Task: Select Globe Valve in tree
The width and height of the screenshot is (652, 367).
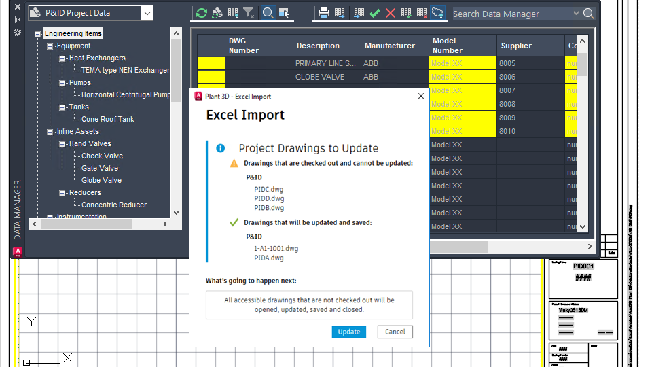Action: click(101, 180)
